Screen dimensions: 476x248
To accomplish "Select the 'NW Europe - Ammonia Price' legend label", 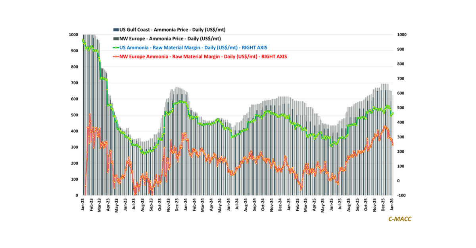I will point(170,39).
